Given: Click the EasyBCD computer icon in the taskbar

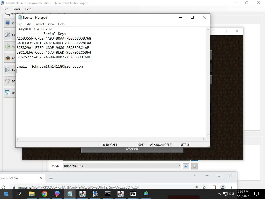Looking at the screenshot, I should point(95,194).
